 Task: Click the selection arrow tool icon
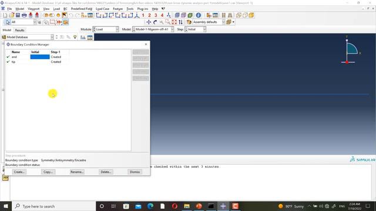(8, 22)
